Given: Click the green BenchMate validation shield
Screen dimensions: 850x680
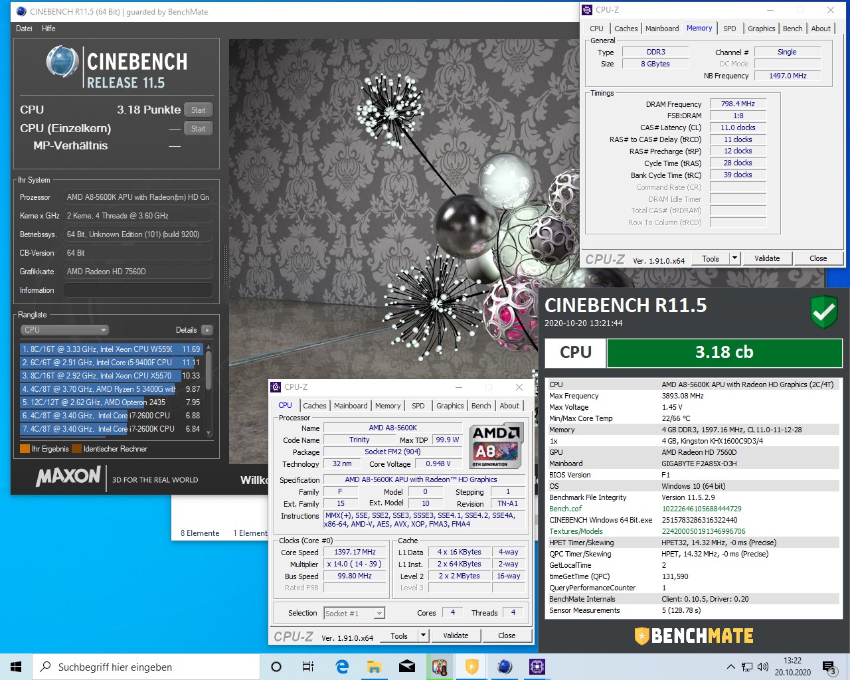Looking at the screenshot, I should click(x=824, y=311).
